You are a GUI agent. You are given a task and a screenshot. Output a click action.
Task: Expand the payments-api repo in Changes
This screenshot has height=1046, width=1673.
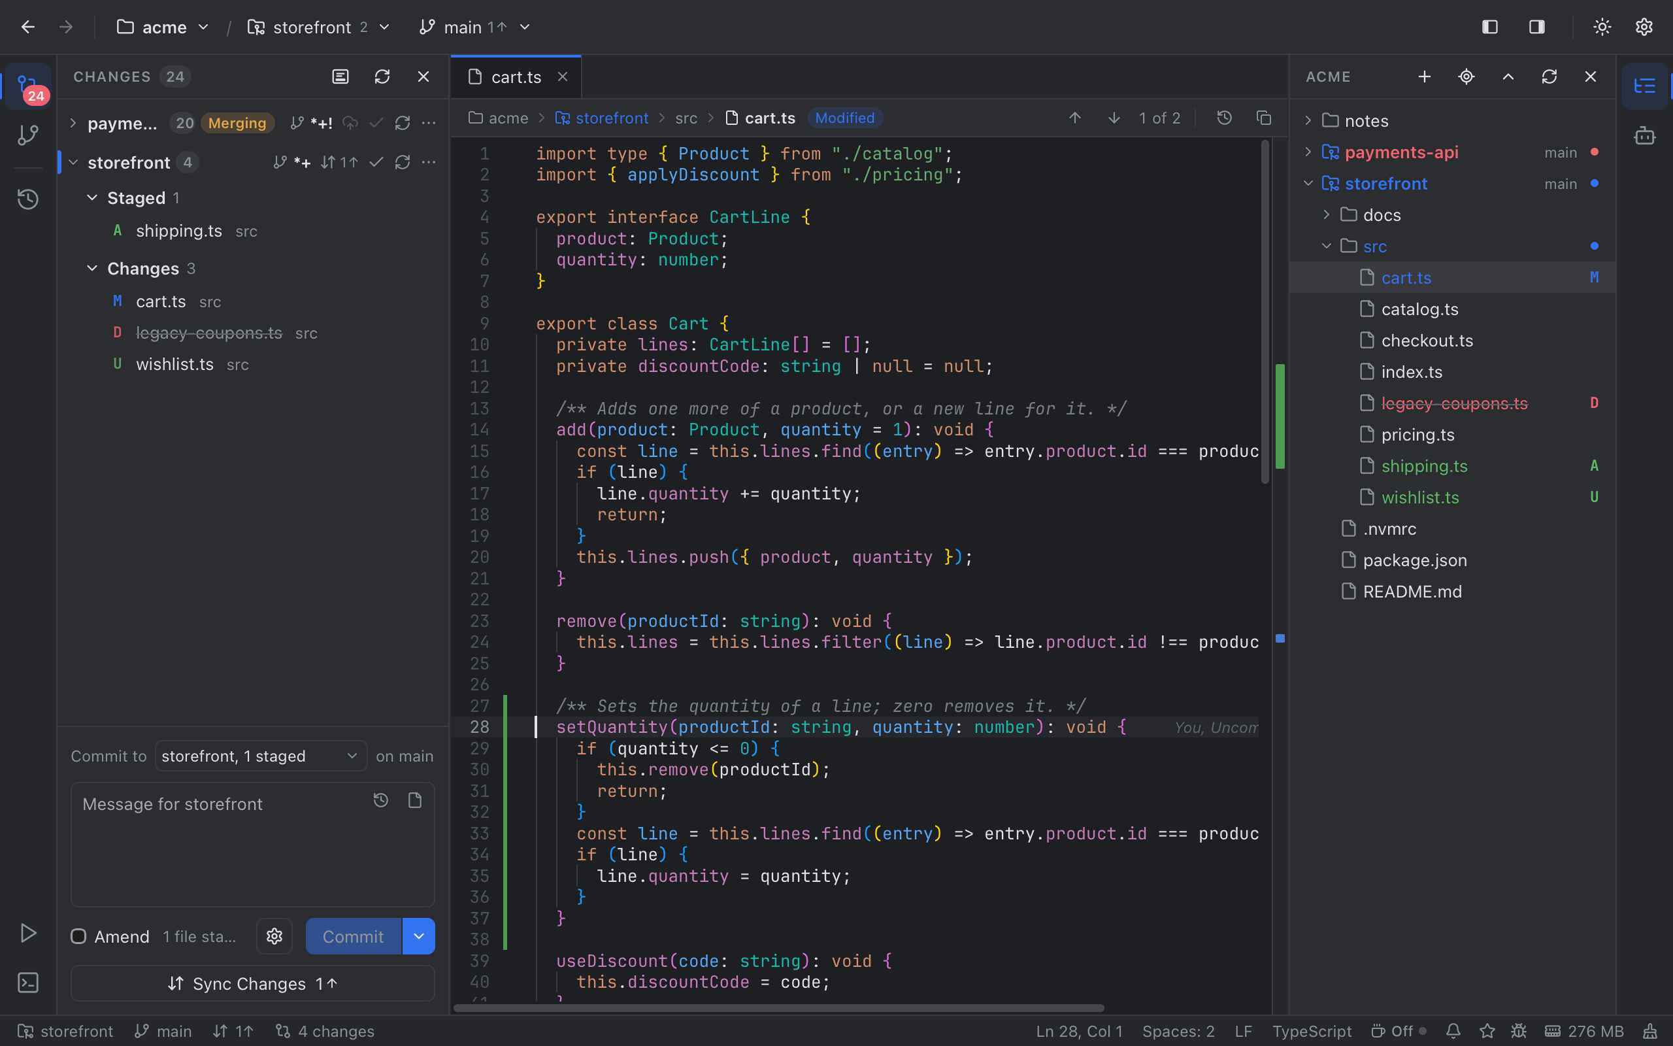point(73,123)
